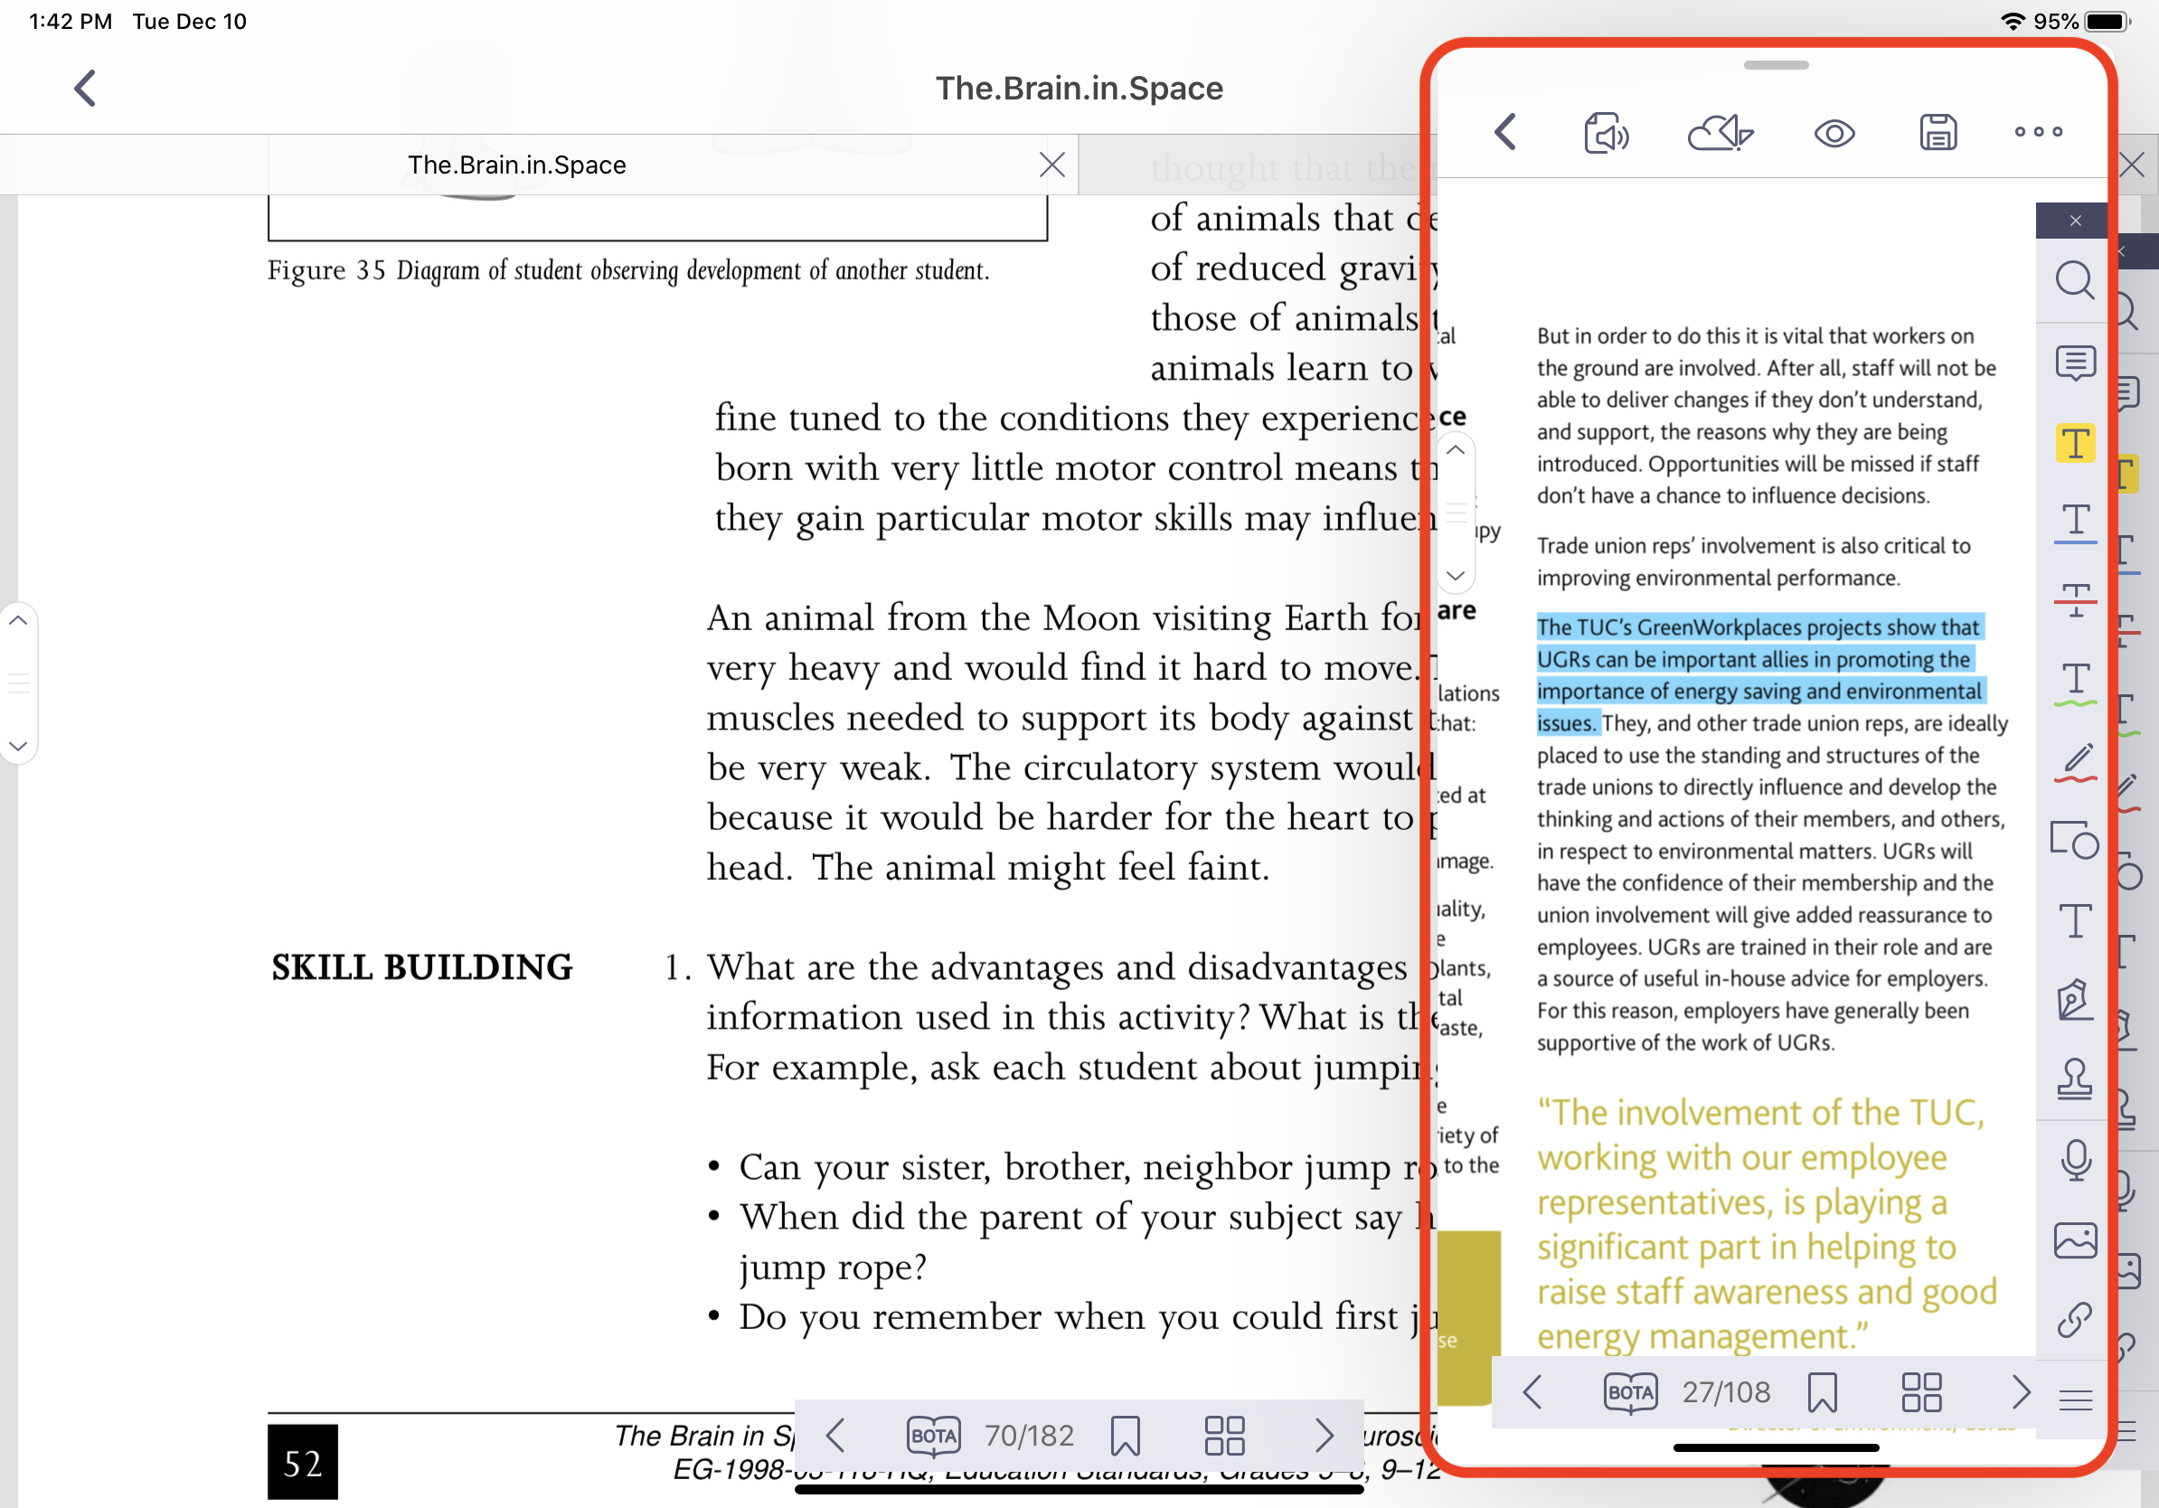Image resolution: width=2159 pixels, height=1508 pixels.
Task: Go to previous page in slide-over document
Action: click(1532, 1392)
